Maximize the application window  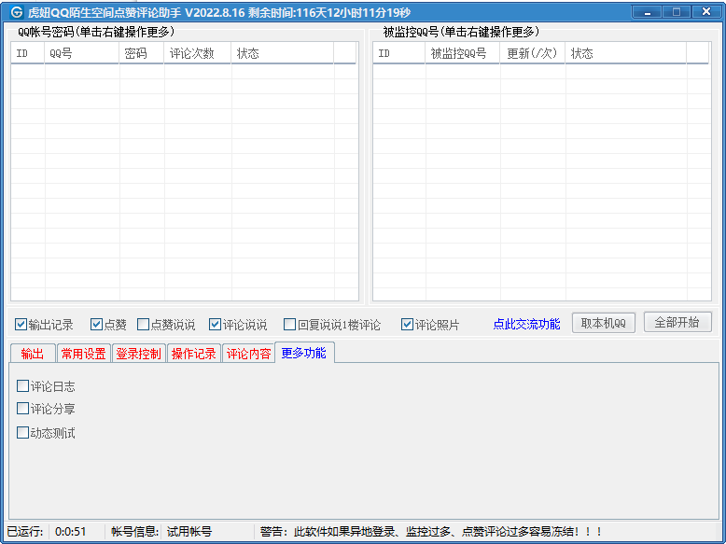point(677,11)
